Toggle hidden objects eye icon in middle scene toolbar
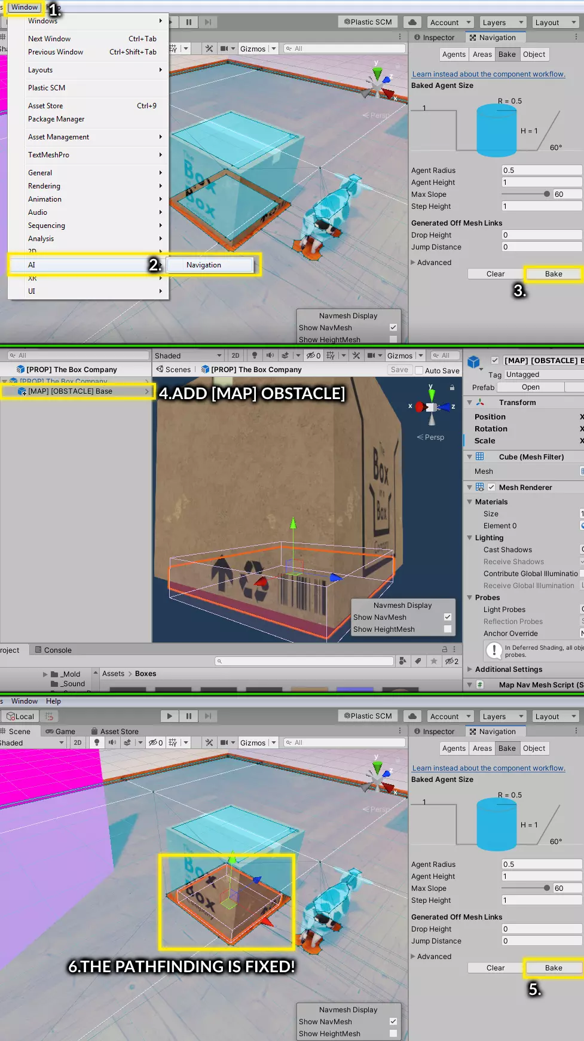Image resolution: width=584 pixels, height=1041 pixels. pyautogui.click(x=313, y=355)
